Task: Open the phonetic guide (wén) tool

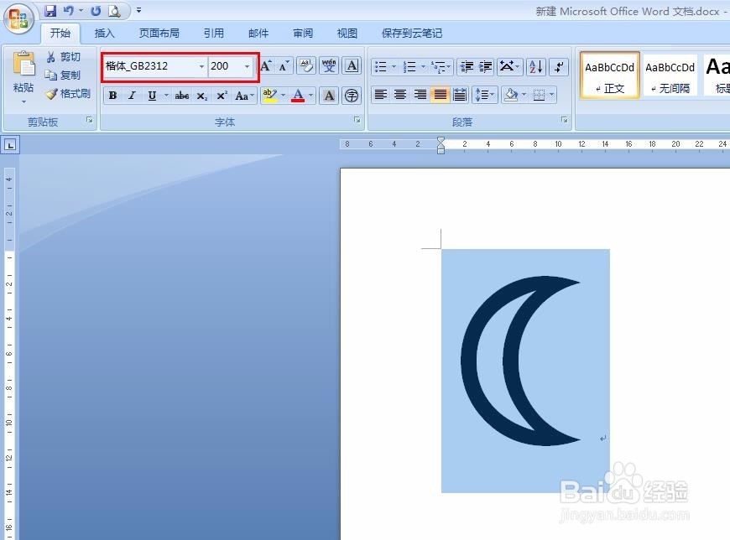Action: (x=329, y=65)
